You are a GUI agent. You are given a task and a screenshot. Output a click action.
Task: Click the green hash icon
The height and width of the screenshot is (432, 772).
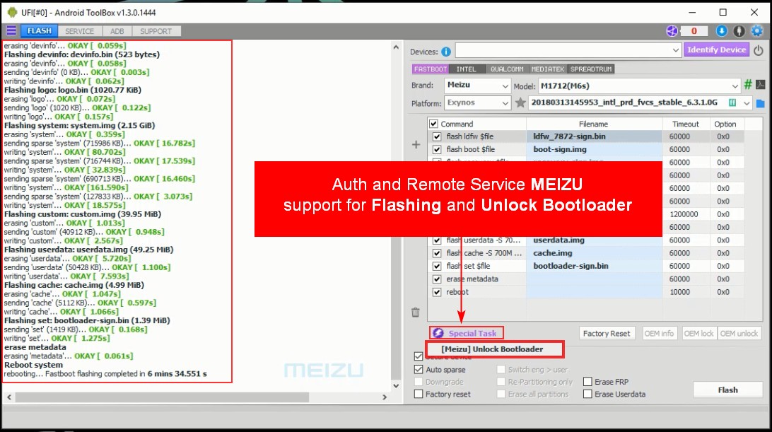pyautogui.click(x=748, y=85)
